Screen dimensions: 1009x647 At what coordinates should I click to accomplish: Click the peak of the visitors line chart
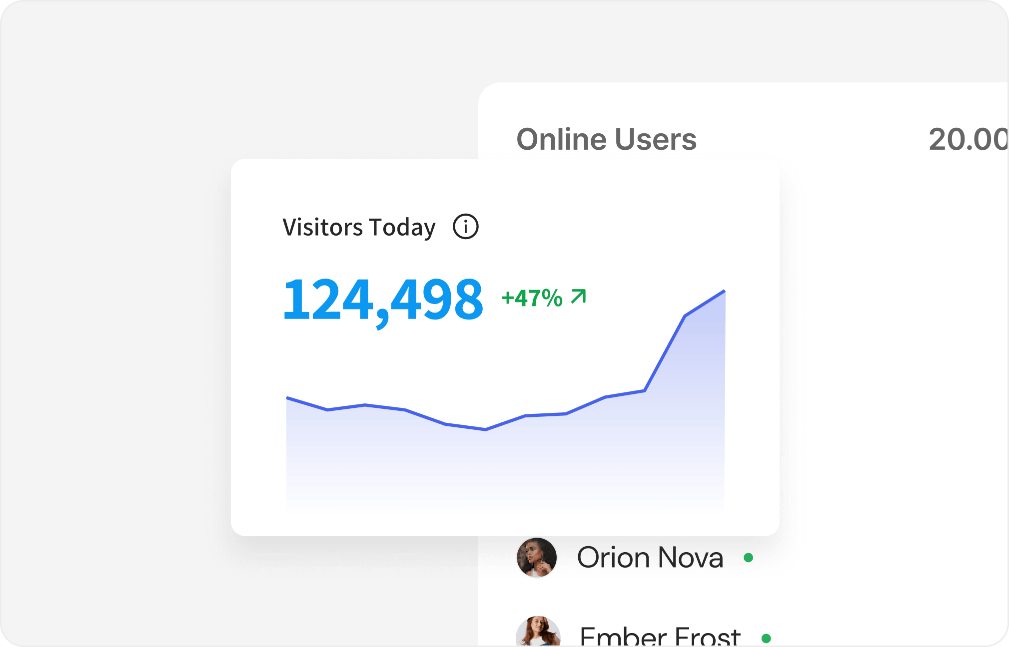click(724, 291)
